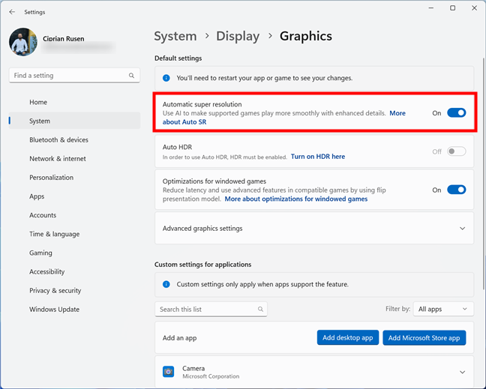This screenshot has height=389, width=486.
Task: Expand the Camera app entry chevron
Action: (x=462, y=372)
